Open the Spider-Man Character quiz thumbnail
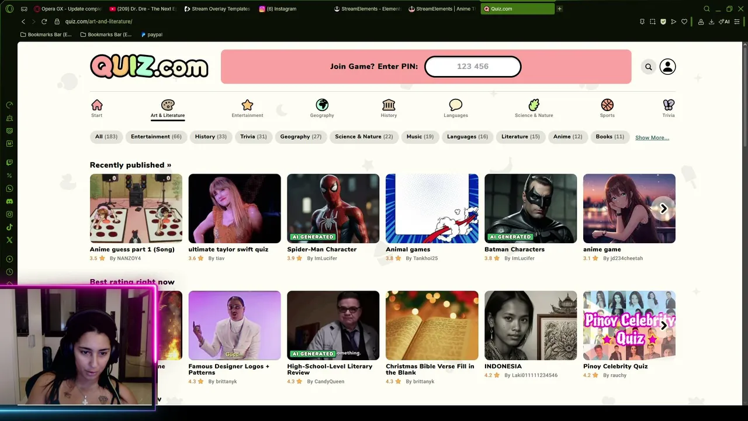Screen dimensions: 748x421 pos(333,208)
